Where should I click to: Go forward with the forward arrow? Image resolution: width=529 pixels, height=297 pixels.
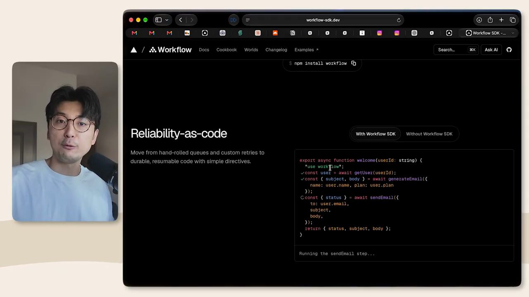coord(191,20)
